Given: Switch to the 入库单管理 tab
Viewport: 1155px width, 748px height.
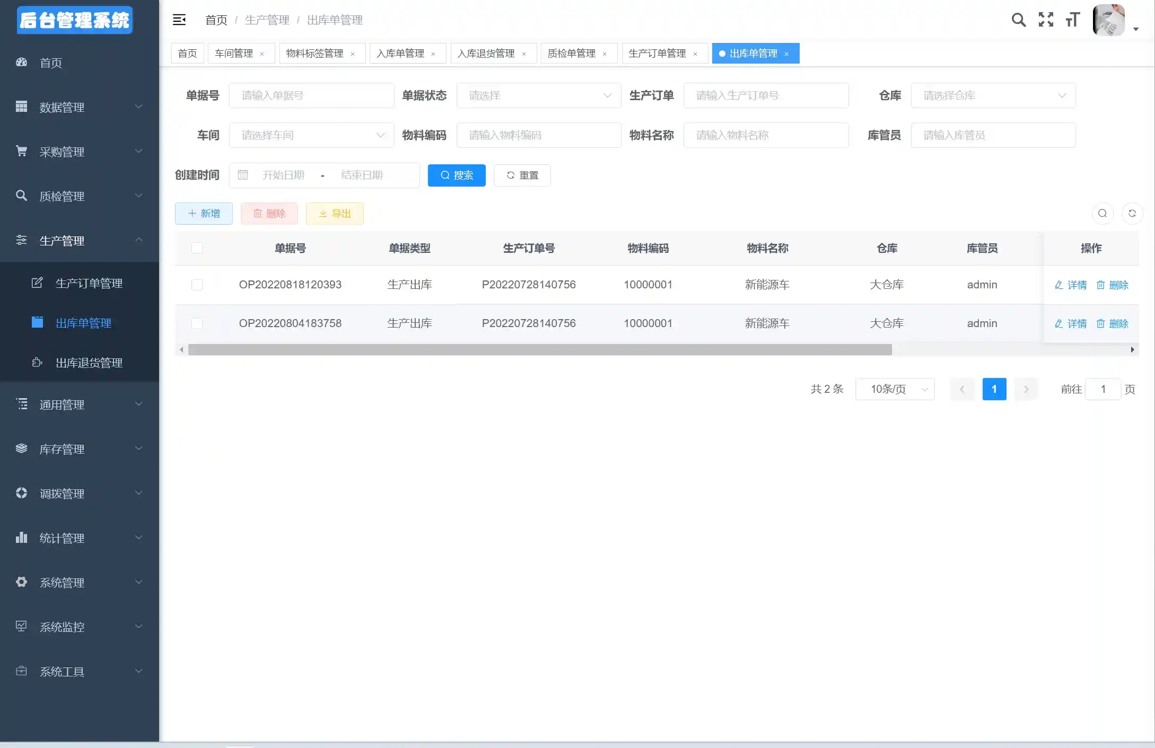Looking at the screenshot, I should point(400,54).
